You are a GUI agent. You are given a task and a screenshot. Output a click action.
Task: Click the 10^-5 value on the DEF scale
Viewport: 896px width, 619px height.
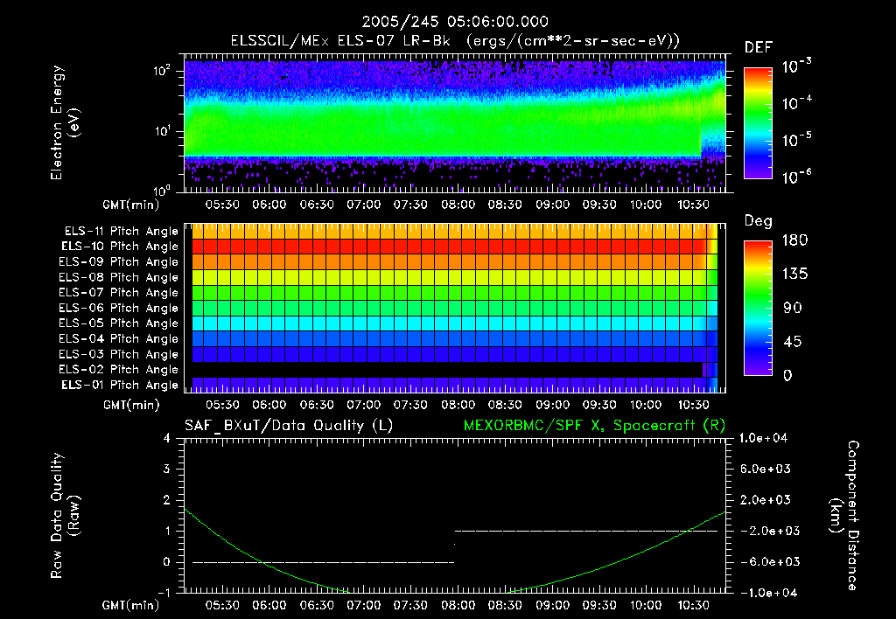pyautogui.click(x=796, y=140)
